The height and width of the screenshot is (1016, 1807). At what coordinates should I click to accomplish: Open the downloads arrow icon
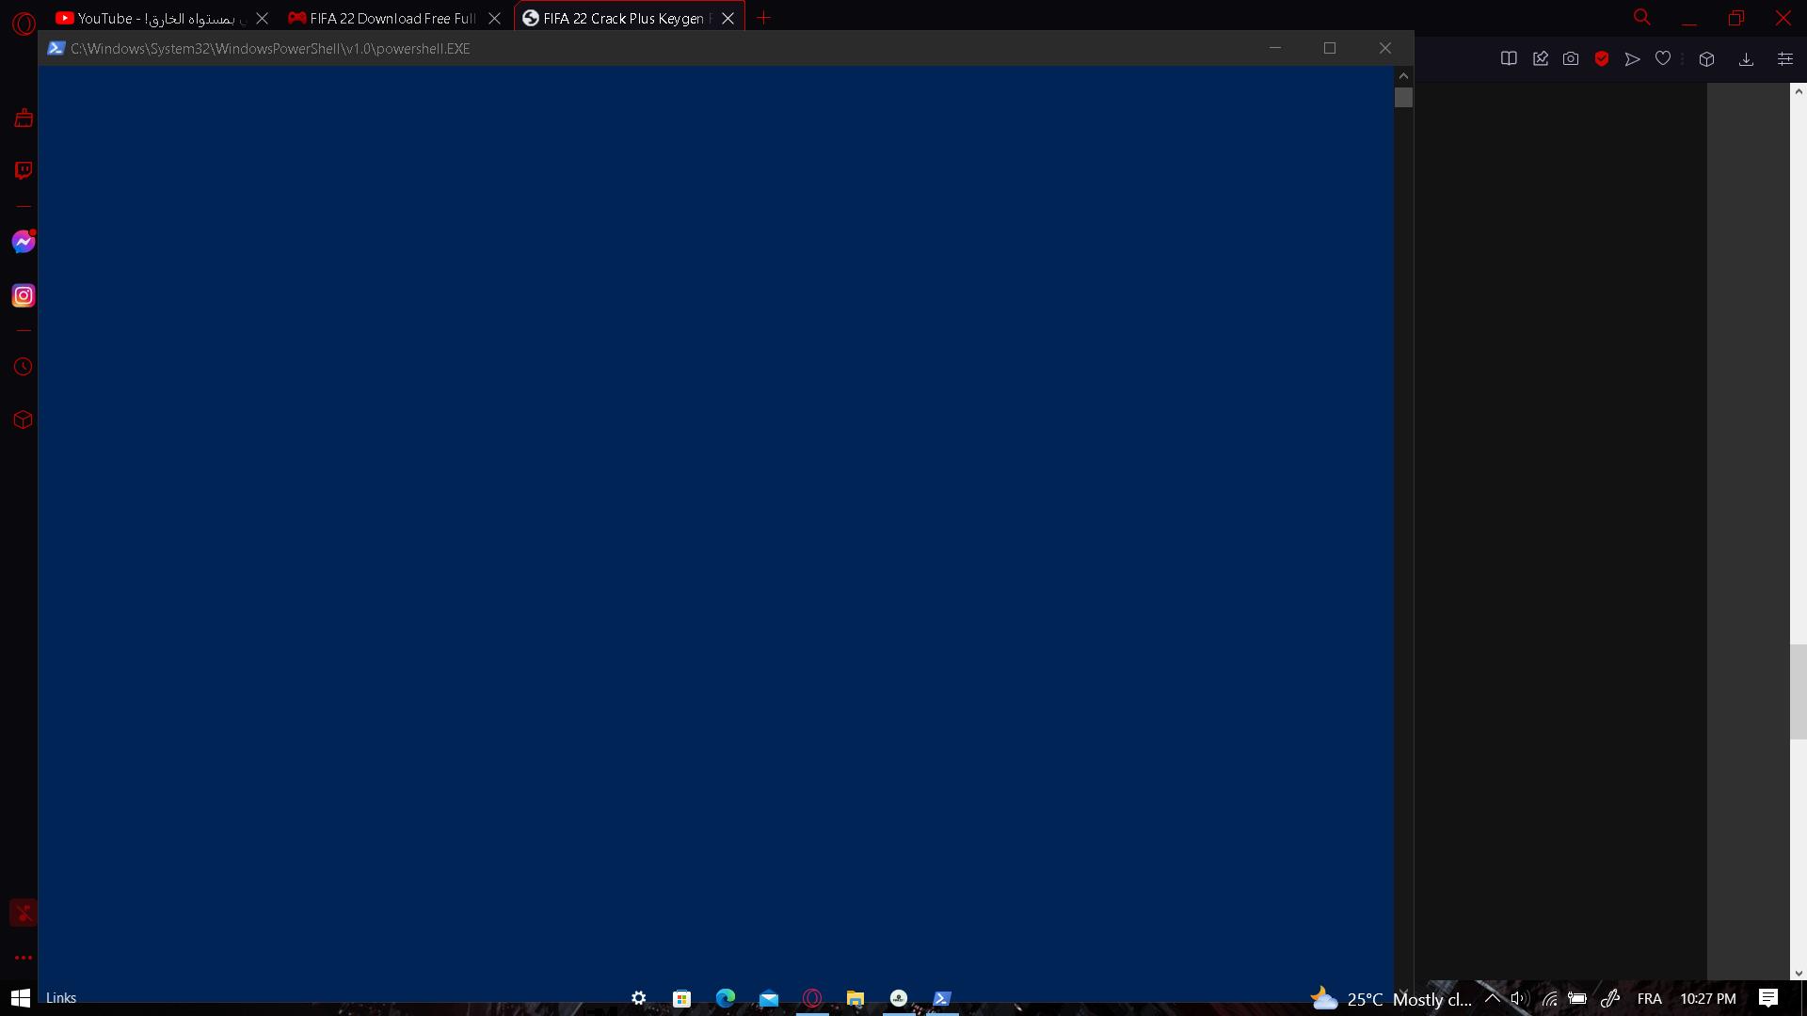coord(1746,58)
